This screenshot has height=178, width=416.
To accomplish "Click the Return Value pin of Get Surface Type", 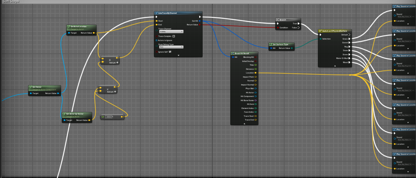I will coord(292,48).
